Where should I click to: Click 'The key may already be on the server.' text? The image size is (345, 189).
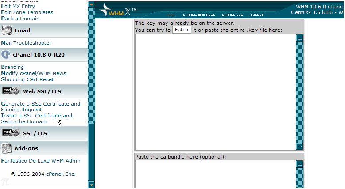[185, 23]
